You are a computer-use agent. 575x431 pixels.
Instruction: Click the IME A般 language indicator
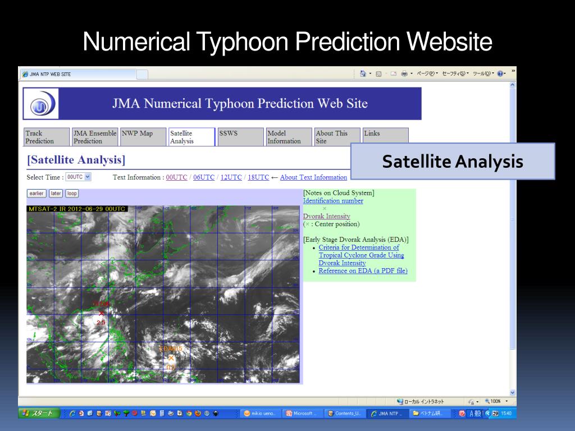point(475,414)
